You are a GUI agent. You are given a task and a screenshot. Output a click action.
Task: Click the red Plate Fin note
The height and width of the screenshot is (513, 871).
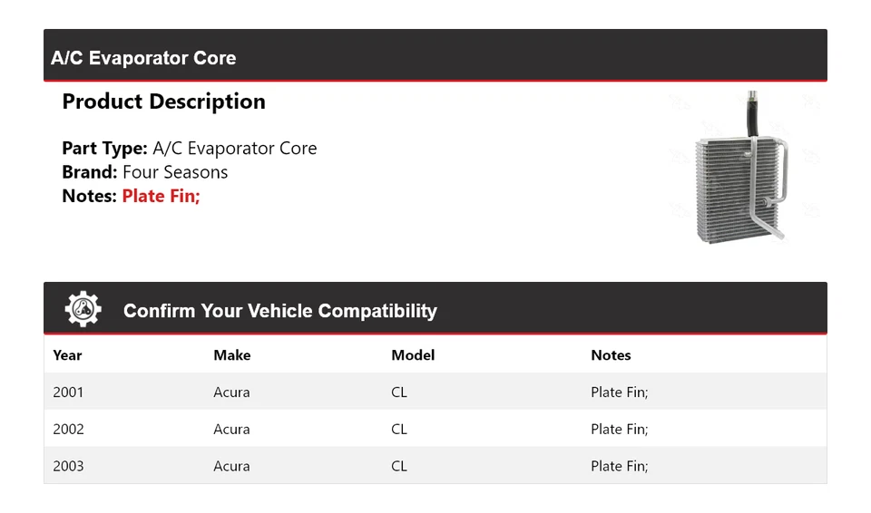[161, 196]
